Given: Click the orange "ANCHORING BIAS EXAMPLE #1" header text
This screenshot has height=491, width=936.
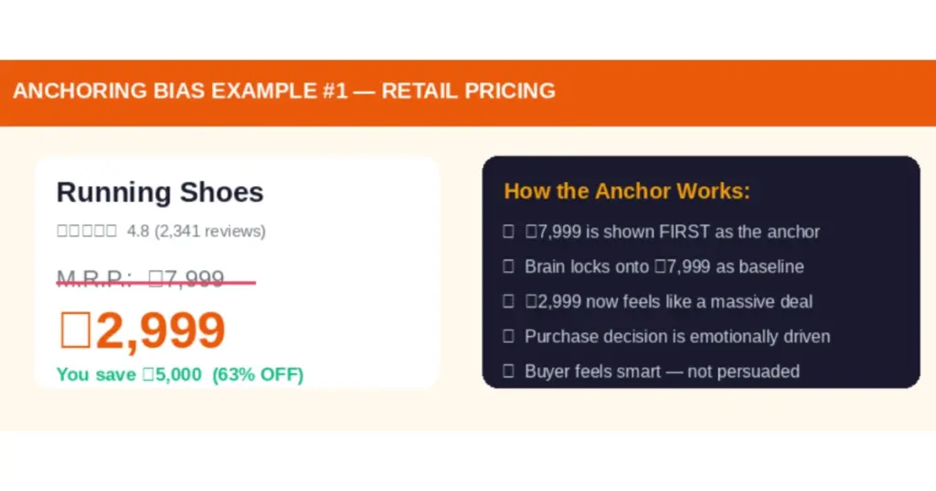Looking at the screenshot, I should tap(283, 91).
